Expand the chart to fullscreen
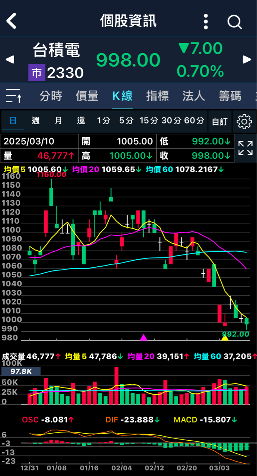 tap(245, 148)
